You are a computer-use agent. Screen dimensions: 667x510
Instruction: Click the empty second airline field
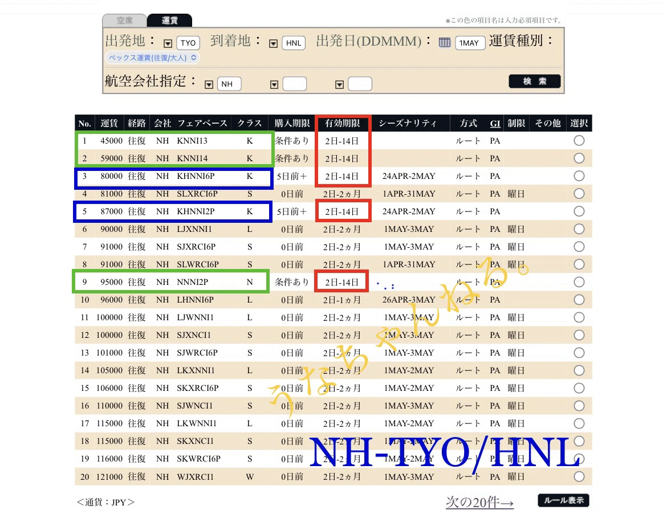[x=295, y=84]
